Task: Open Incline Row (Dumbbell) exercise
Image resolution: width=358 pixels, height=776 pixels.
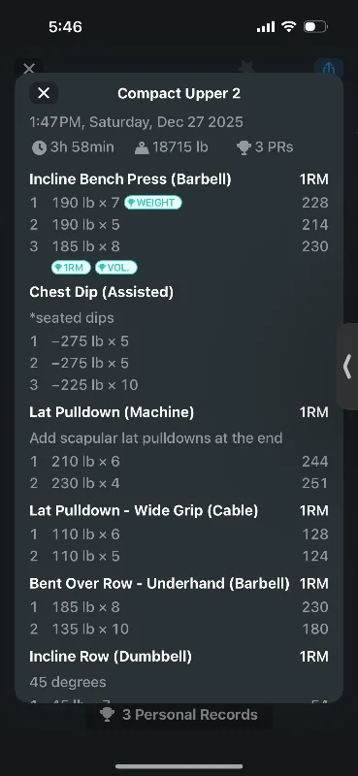Action: [111, 657]
